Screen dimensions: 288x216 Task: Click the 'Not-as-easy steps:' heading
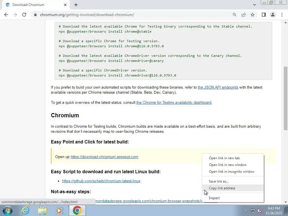click(x=71, y=192)
